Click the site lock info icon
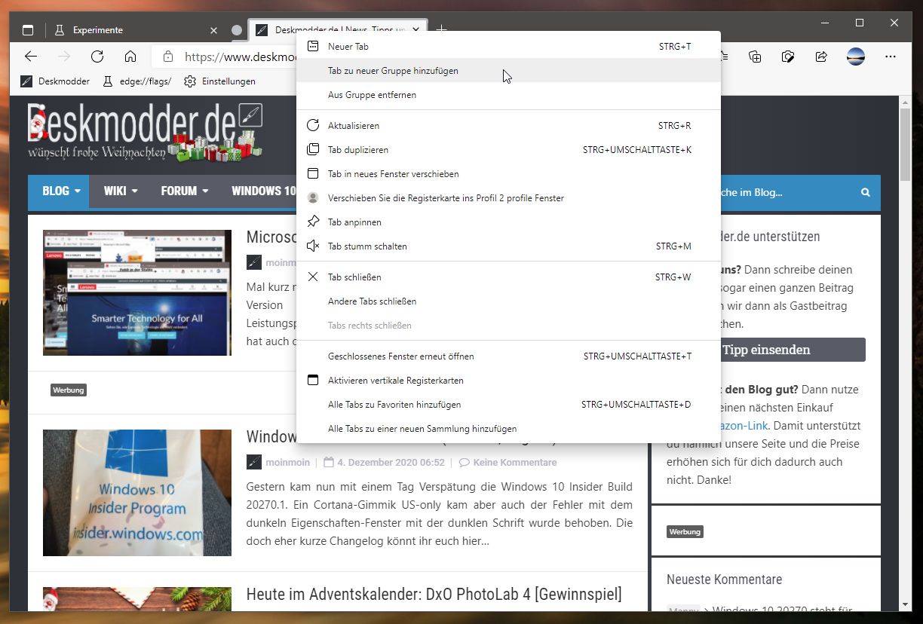 pos(168,57)
